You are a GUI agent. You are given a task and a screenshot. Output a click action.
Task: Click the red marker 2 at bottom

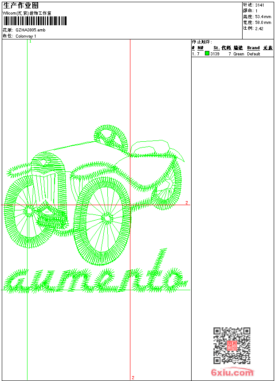[133, 377]
